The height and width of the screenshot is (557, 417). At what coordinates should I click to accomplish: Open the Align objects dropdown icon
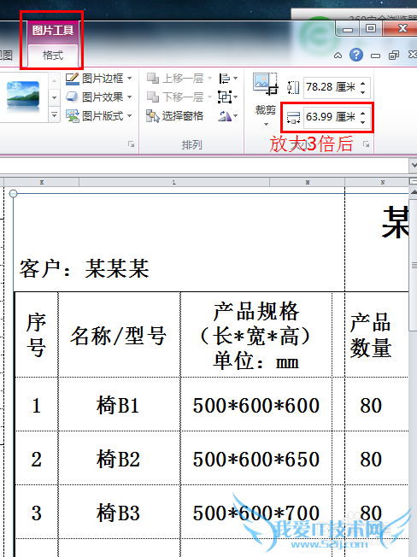click(x=228, y=78)
